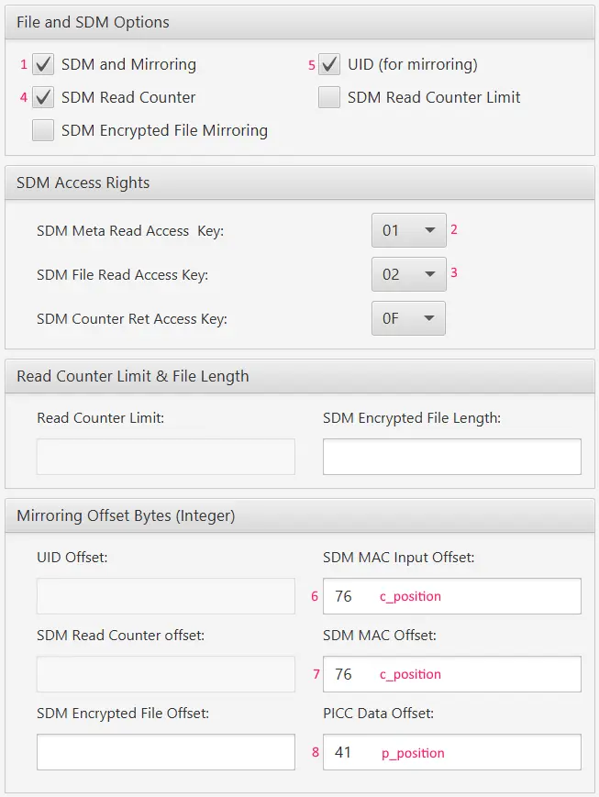
Task: Uncheck the SDM and Mirroring checkbox
Action: (43, 64)
